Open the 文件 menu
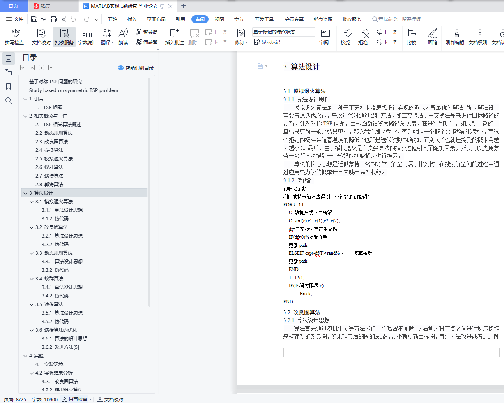The height and width of the screenshot is (403, 504). (x=15, y=19)
